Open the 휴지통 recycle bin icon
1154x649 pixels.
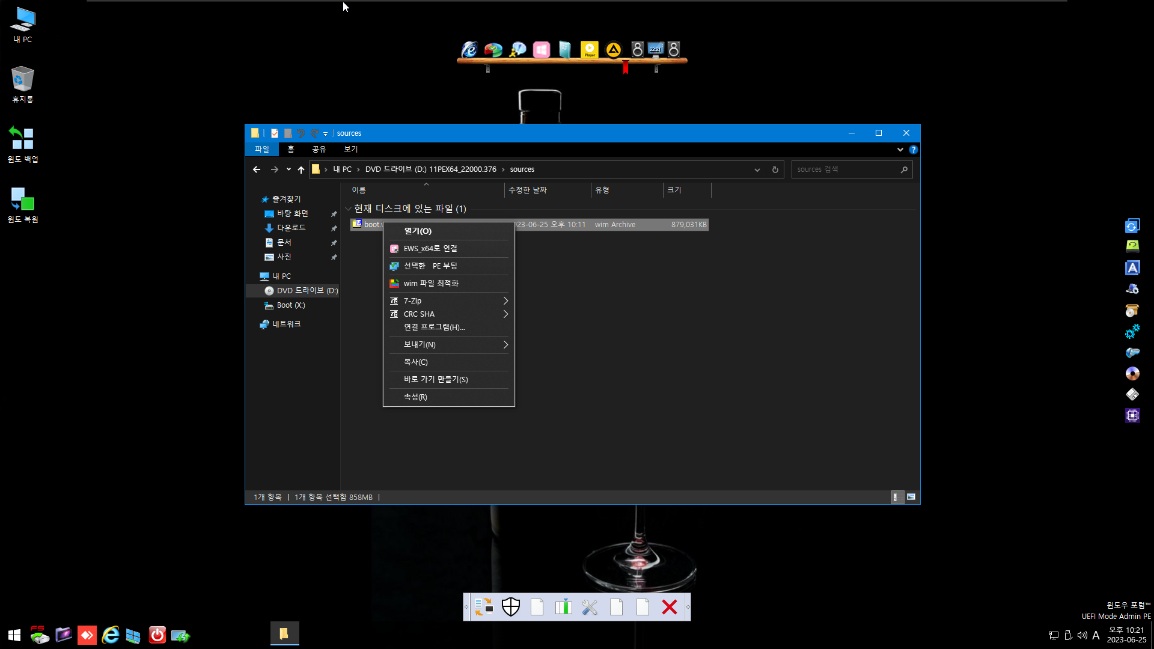[23, 84]
